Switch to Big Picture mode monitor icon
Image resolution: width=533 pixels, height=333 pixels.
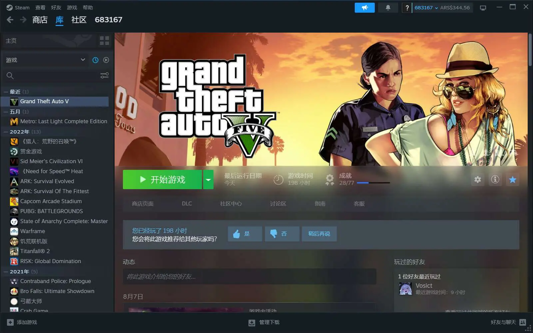483,8
